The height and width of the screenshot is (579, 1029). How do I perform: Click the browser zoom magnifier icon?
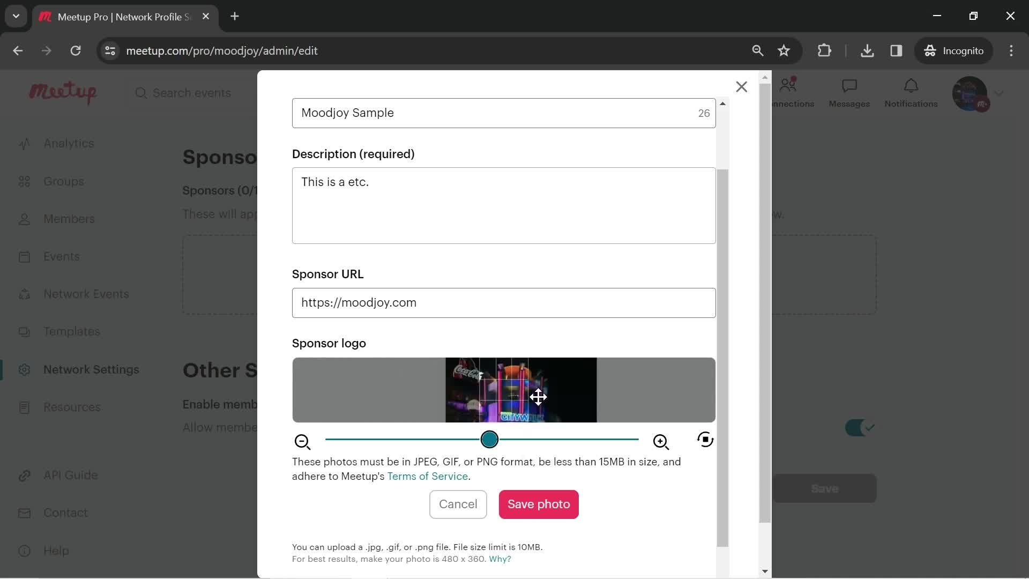coord(757,51)
